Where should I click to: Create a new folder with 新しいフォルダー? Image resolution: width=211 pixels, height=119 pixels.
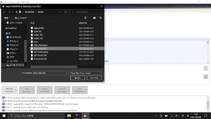click(x=21, y=18)
